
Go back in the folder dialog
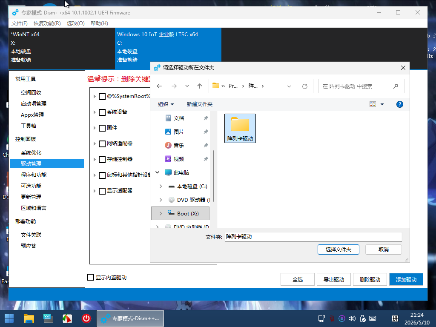tap(159, 86)
